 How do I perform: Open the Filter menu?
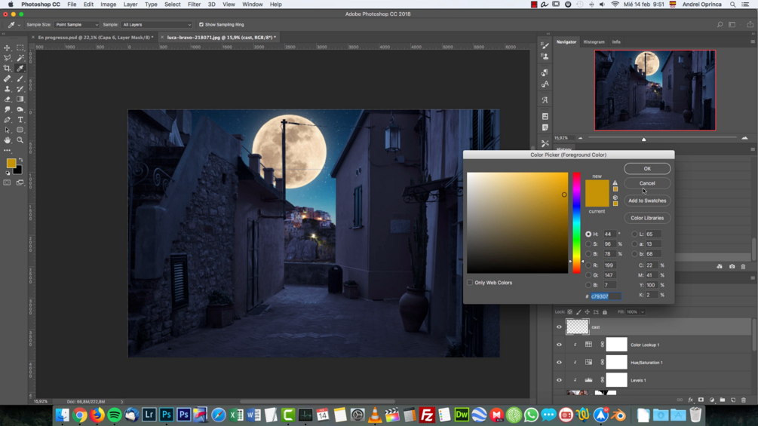click(194, 5)
